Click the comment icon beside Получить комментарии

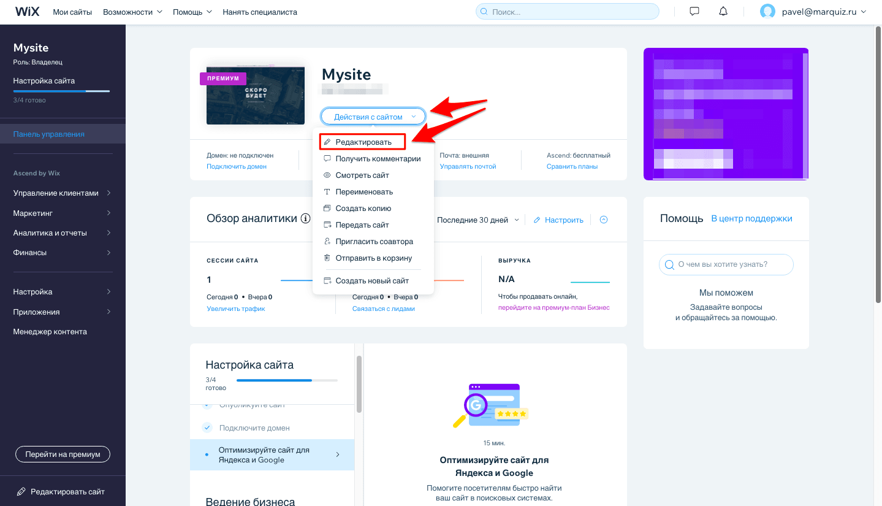pos(327,159)
